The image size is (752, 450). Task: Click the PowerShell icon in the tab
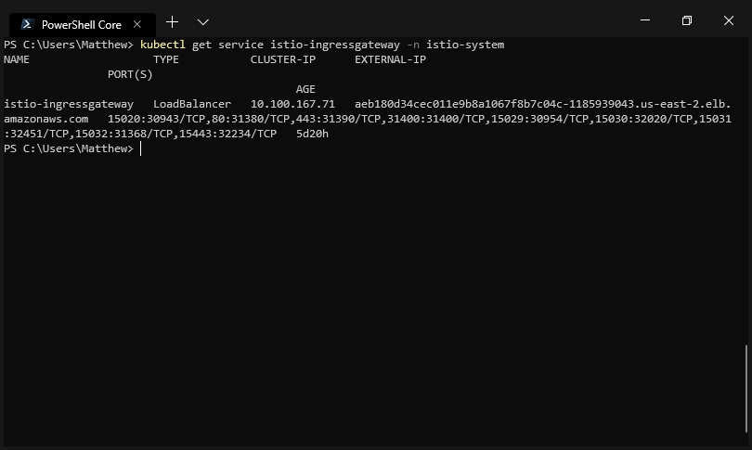pyautogui.click(x=27, y=24)
